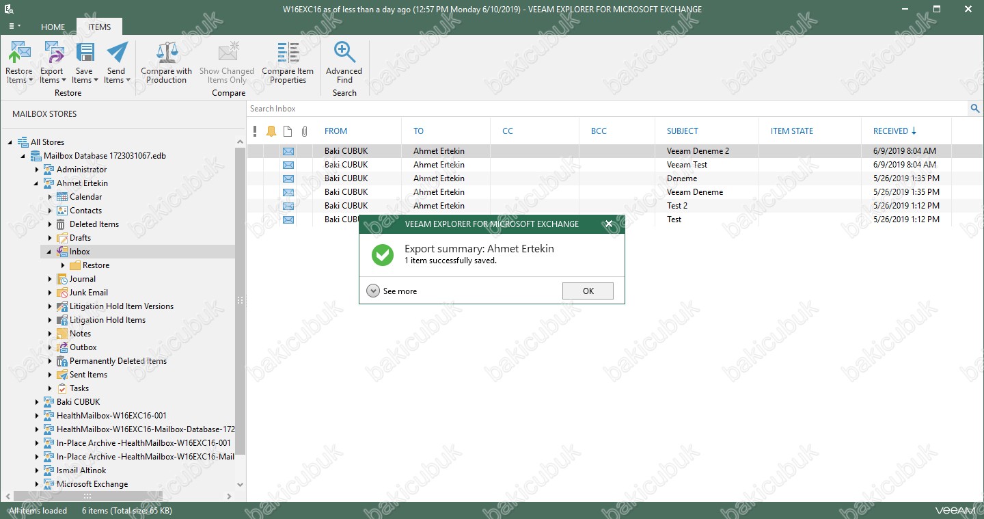
Task: Select the Notes folder
Action: point(80,334)
